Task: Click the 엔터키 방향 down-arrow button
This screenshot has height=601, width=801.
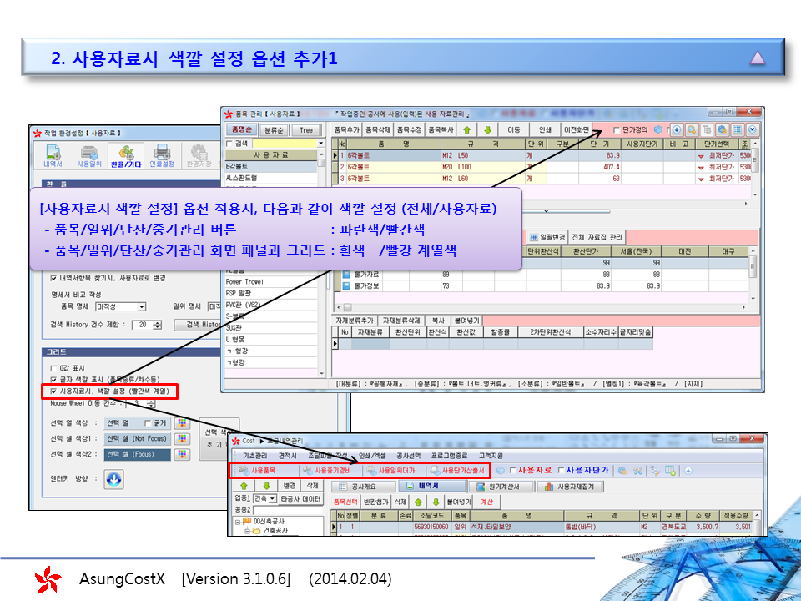Action: point(113,479)
